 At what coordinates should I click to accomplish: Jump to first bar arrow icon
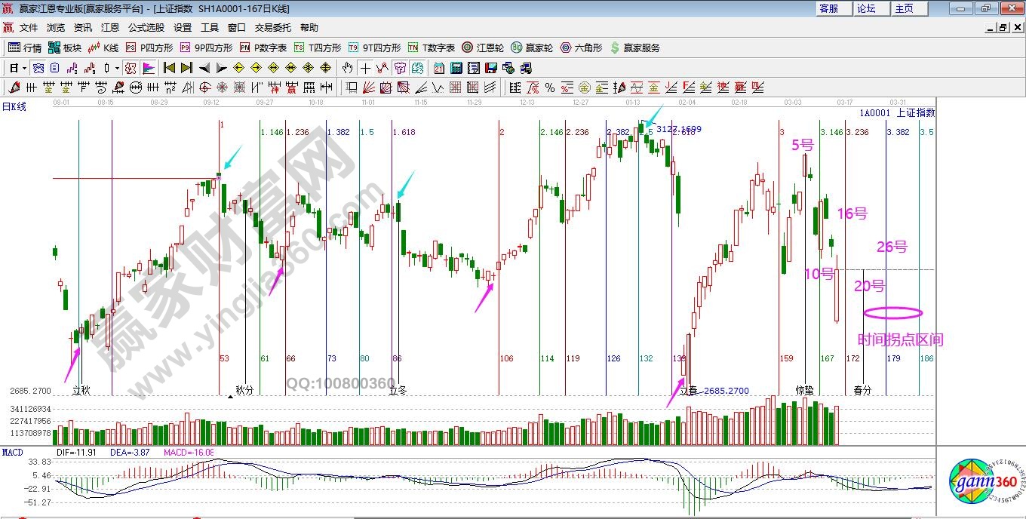(169, 68)
